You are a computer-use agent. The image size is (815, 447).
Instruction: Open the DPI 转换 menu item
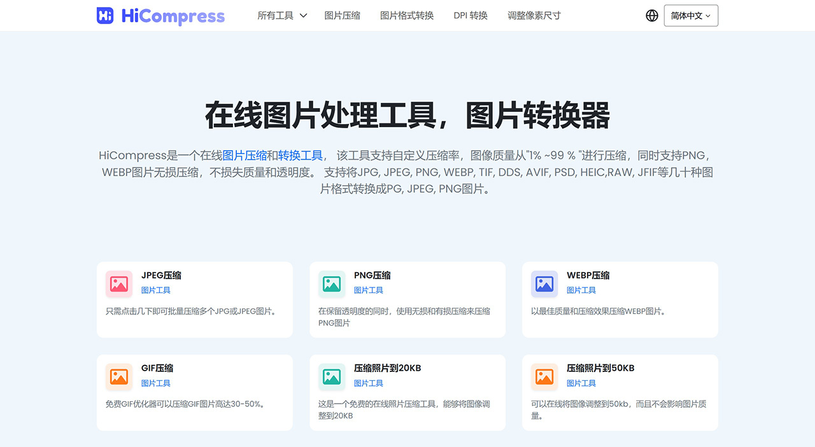tap(471, 15)
